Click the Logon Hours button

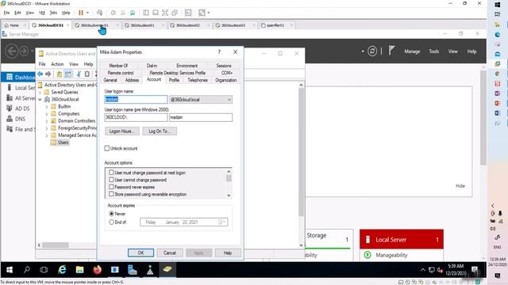[121, 131]
